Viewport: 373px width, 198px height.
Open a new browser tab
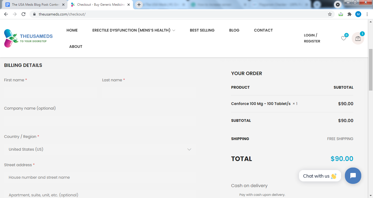139,5
